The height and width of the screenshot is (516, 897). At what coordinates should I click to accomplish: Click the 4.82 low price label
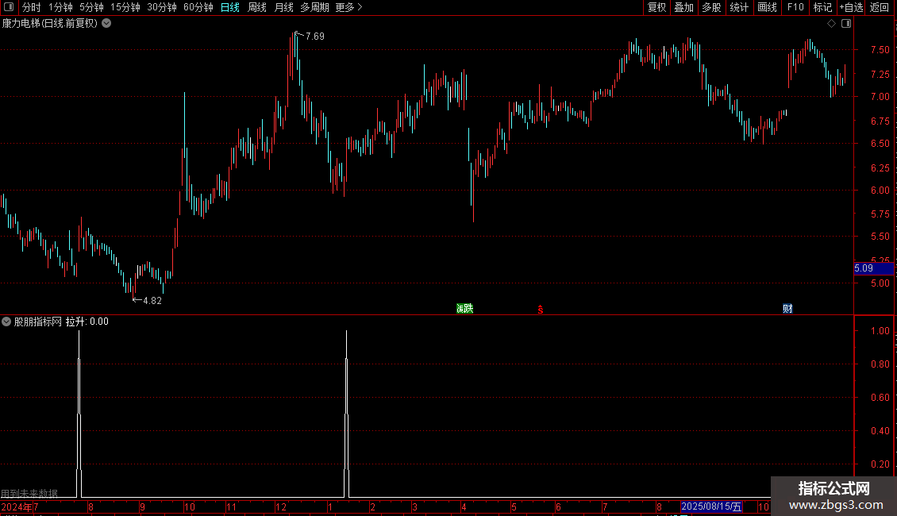(x=152, y=300)
